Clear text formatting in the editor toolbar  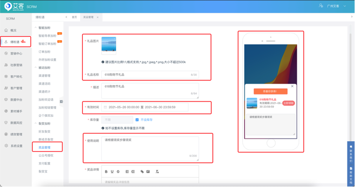point(157,171)
